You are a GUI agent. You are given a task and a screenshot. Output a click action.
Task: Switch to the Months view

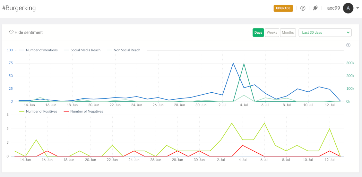[x=288, y=32]
